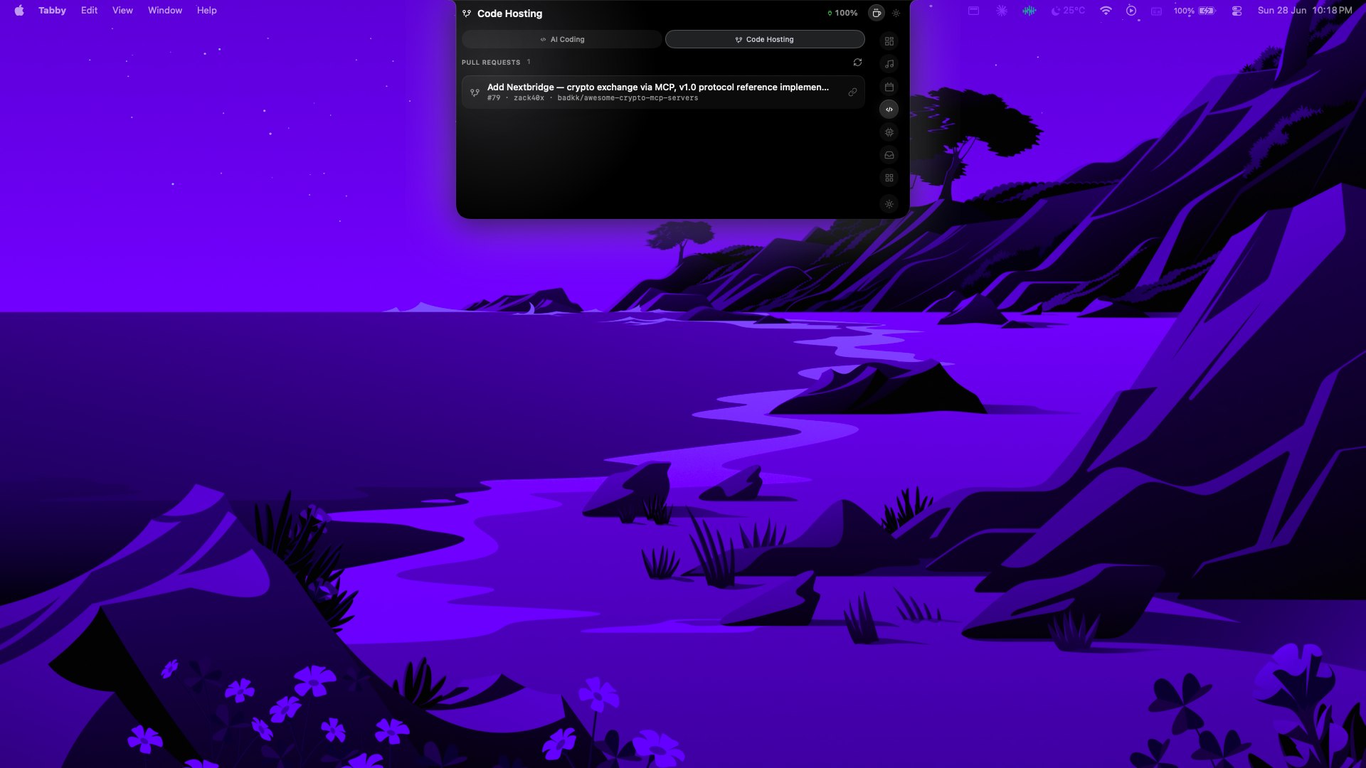Select the code brackets widget in the sidebar
The height and width of the screenshot is (768, 1366).
pos(889,110)
